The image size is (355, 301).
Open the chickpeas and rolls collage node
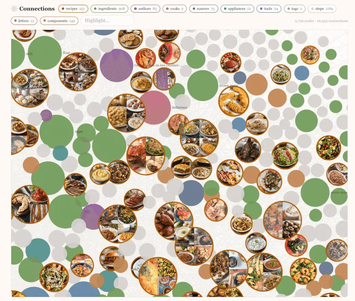click(126, 113)
